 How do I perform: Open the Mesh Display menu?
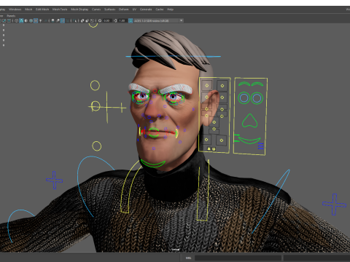coord(79,9)
